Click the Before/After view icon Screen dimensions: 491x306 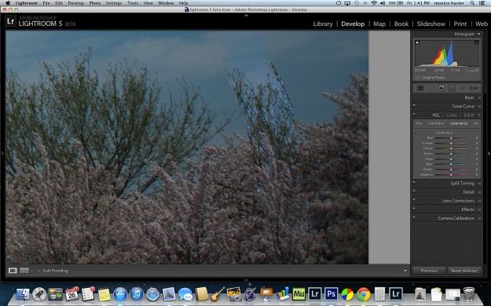click(x=24, y=271)
